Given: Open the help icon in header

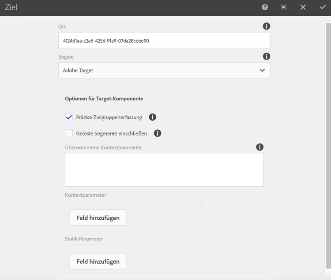Looking at the screenshot, I should click(x=265, y=7).
